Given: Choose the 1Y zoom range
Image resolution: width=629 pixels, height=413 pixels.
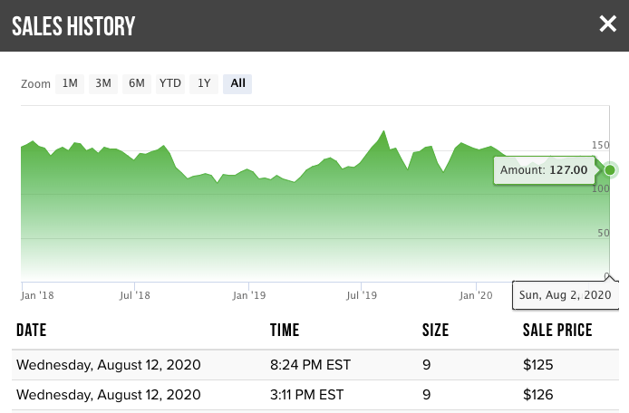Looking at the screenshot, I should click(204, 83).
